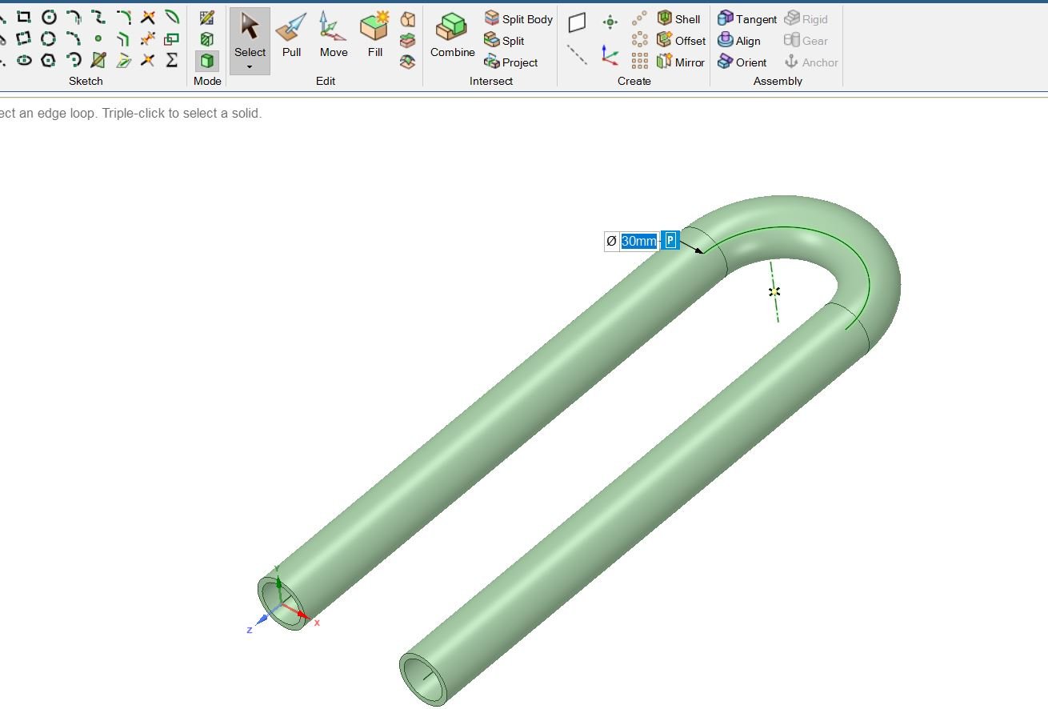1048x709 pixels.
Task: Switch to section mode in Mode group
Action: click(x=206, y=38)
